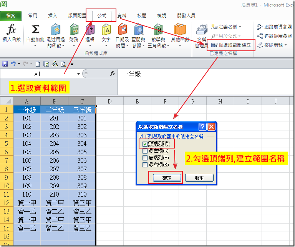Check the Bottom row (底端列) checkbox

coord(145,158)
